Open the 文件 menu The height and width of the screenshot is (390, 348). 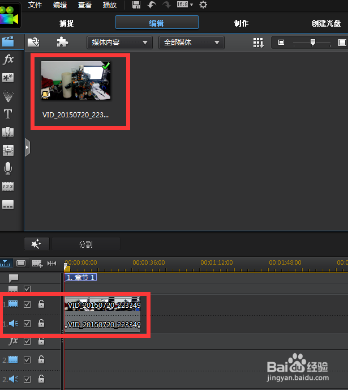pyautogui.click(x=35, y=5)
